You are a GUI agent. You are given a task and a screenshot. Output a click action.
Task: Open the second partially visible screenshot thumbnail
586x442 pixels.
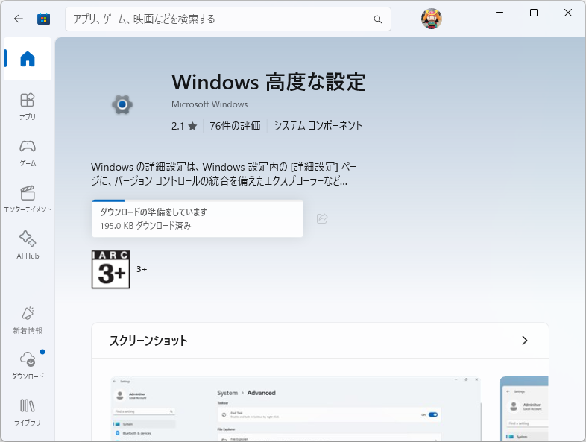pyautogui.click(x=524, y=408)
